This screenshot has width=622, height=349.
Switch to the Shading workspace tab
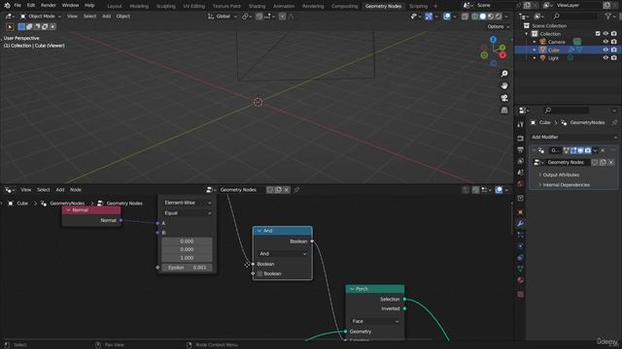coord(257,6)
